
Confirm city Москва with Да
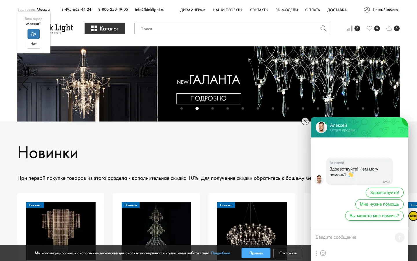click(x=34, y=34)
